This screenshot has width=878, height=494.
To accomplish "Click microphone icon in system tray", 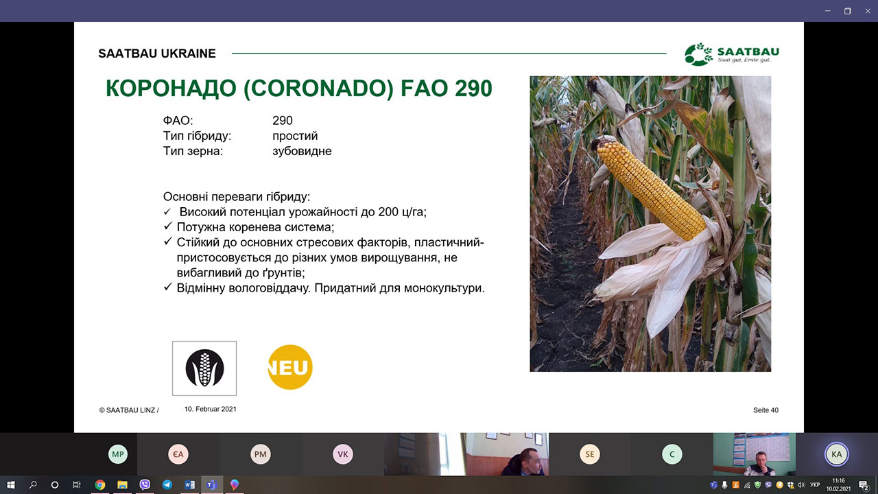I will (x=724, y=485).
